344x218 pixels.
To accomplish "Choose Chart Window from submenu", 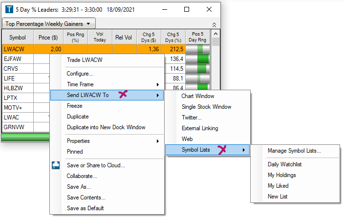I will [198, 96].
